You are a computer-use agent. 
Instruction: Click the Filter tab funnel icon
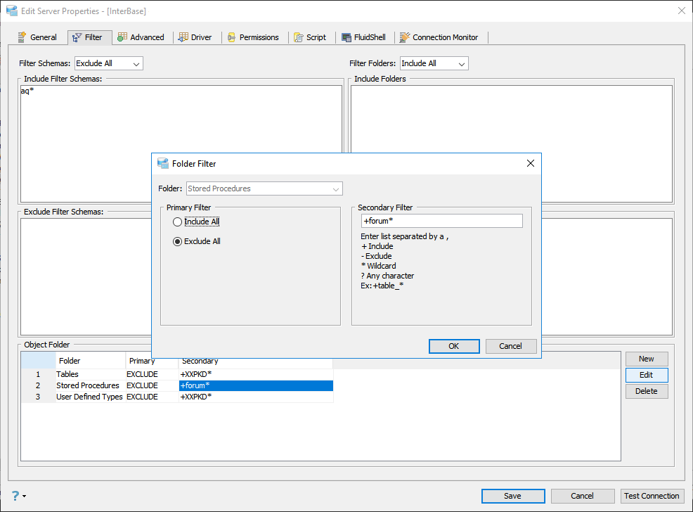[x=77, y=37]
